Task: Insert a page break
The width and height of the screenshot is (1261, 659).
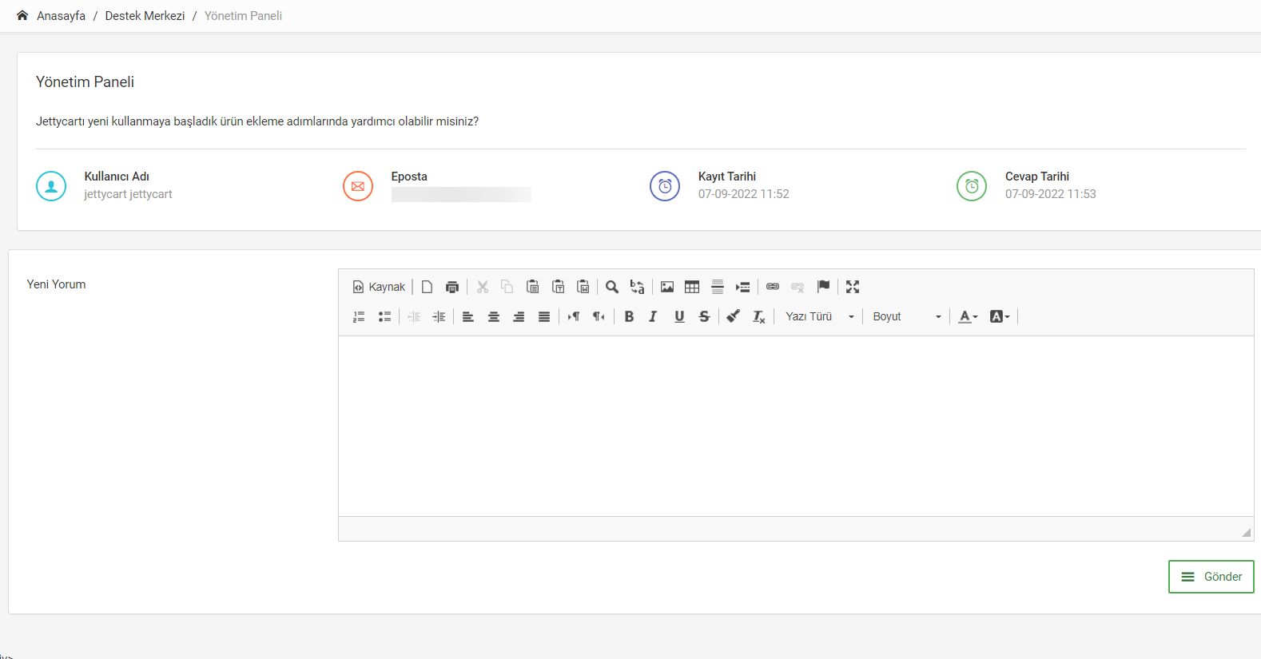Action: tap(743, 287)
